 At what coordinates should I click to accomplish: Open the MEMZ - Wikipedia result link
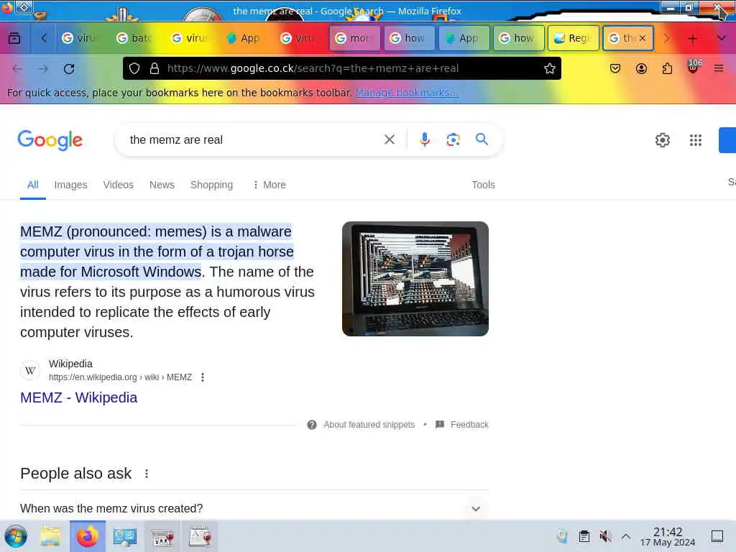click(79, 397)
